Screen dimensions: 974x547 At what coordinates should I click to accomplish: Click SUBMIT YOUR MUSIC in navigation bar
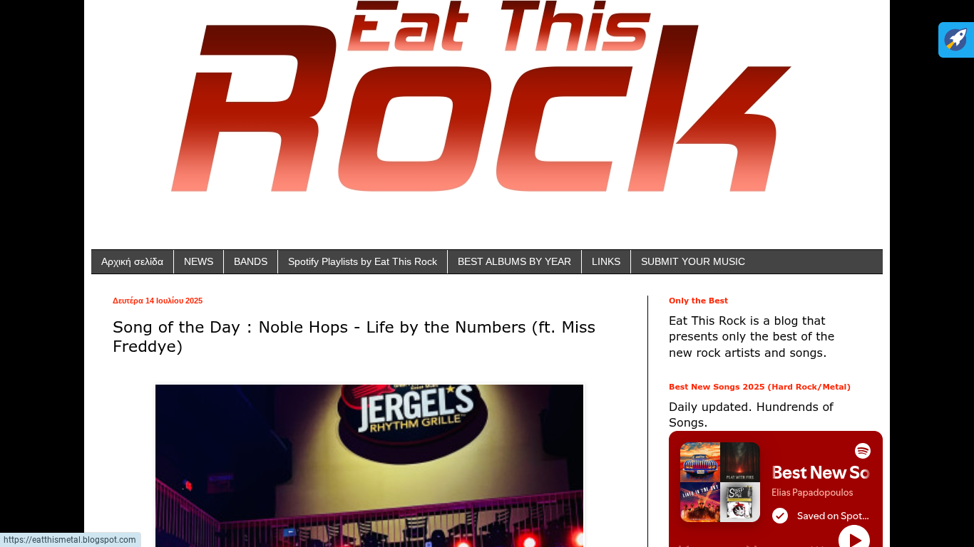pos(693,261)
